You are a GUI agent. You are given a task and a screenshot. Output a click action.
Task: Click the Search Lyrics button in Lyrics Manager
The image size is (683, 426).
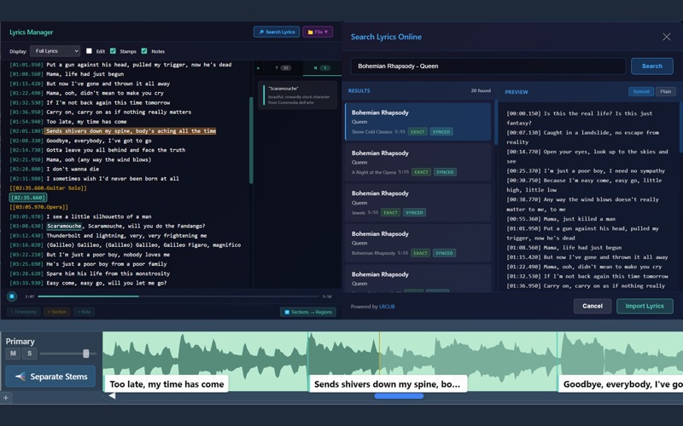coord(277,32)
